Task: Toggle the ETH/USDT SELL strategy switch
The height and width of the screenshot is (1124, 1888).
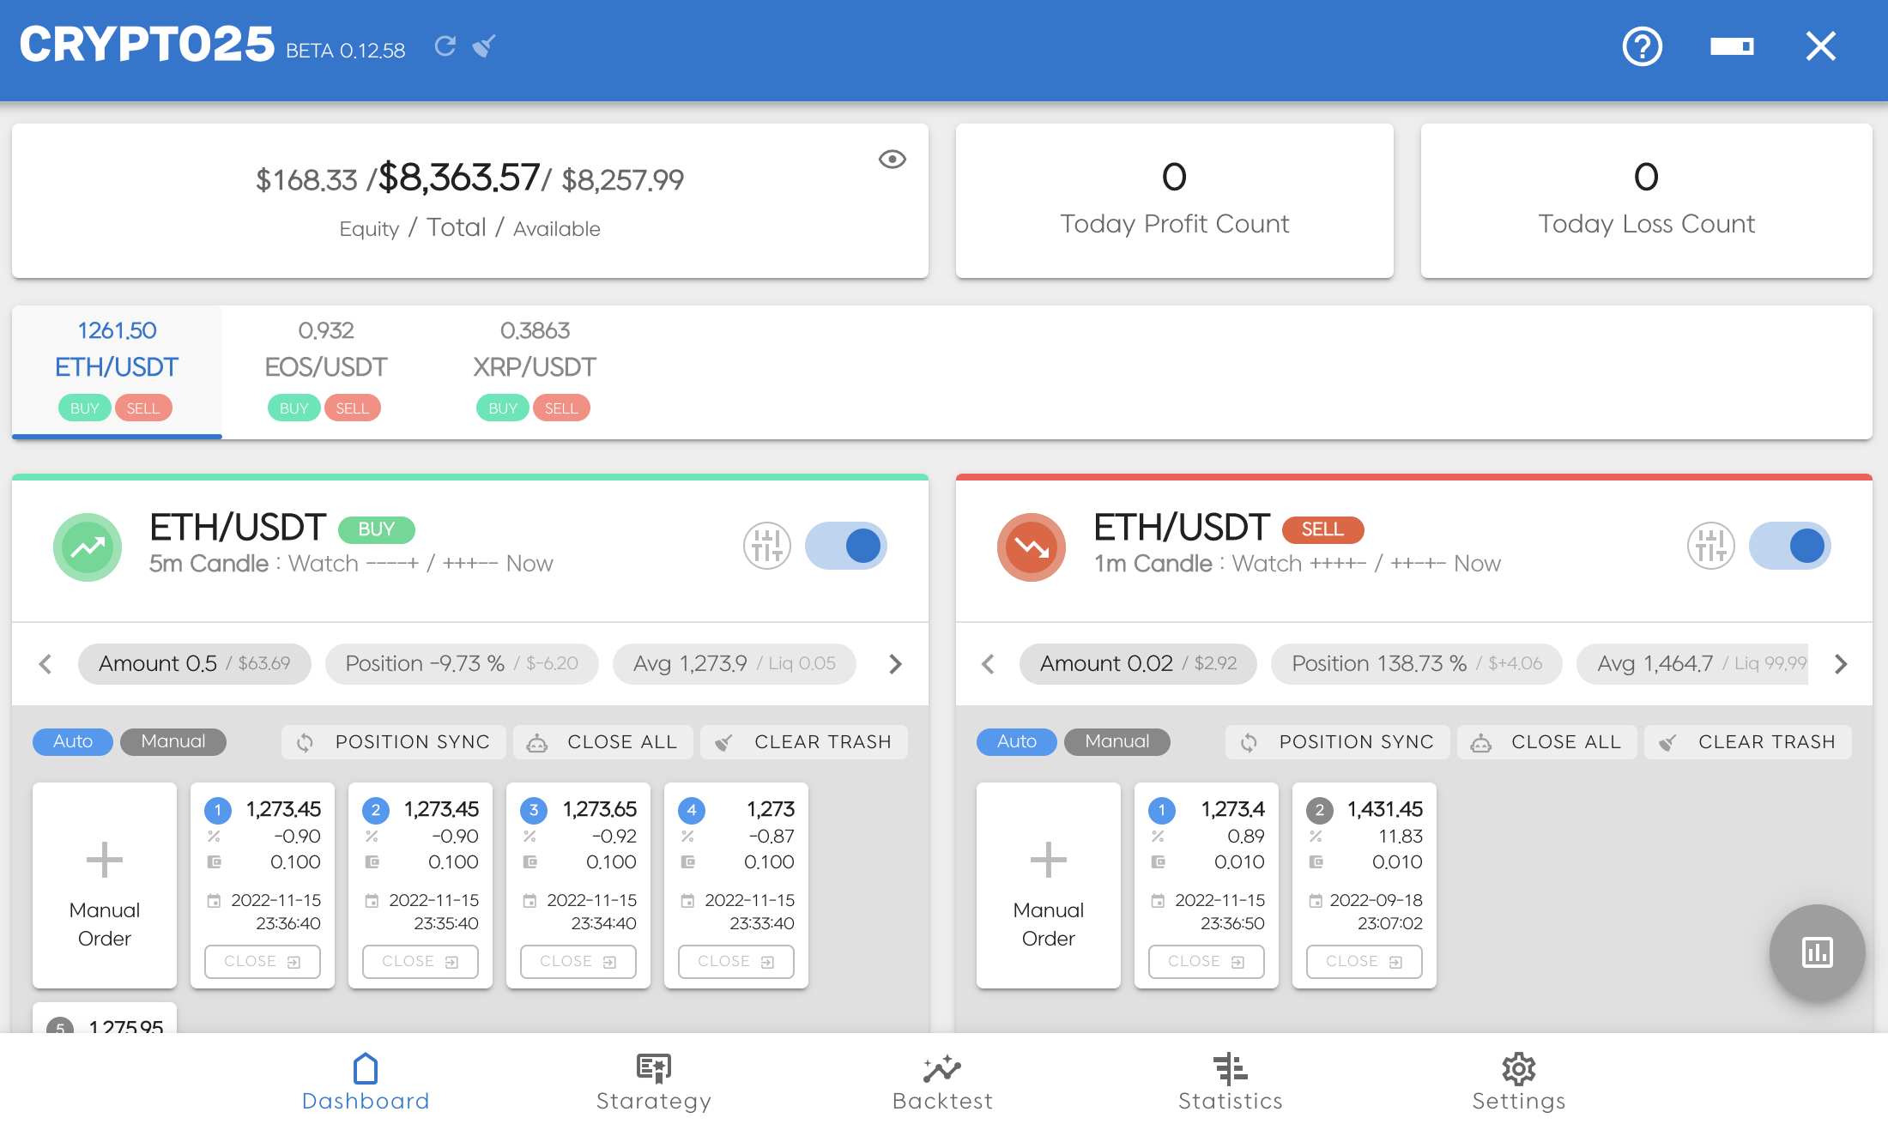Action: click(x=1790, y=546)
